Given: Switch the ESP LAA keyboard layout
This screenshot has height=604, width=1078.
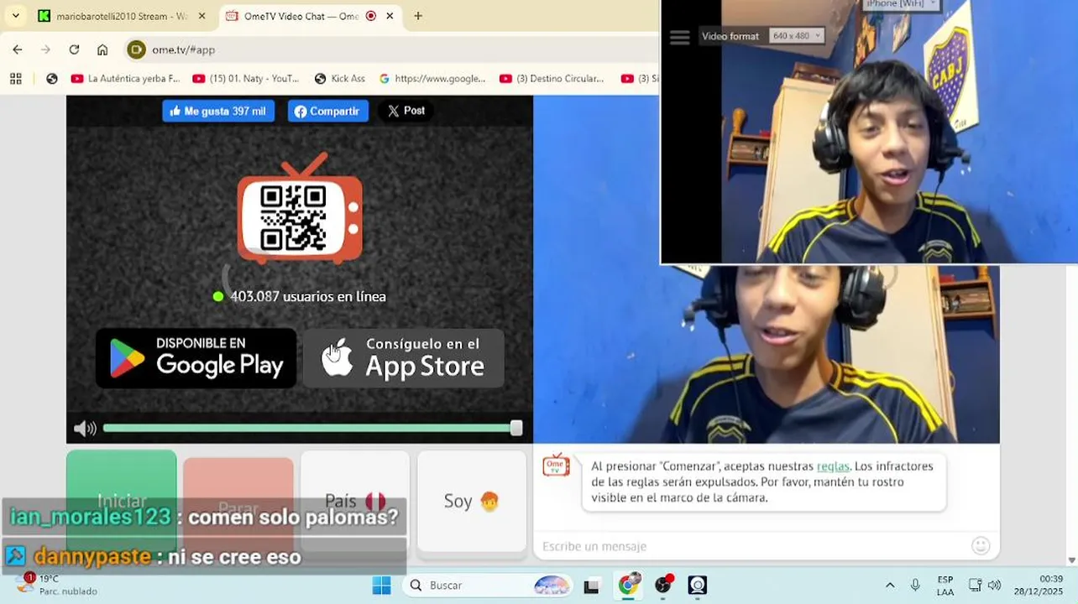Looking at the screenshot, I should pos(945,586).
